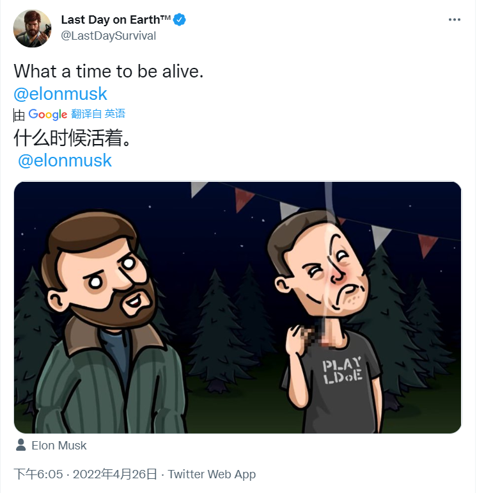Viewport: 477px width, 493px height.
Task: Click the blue verified badge
Action: [180, 20]
